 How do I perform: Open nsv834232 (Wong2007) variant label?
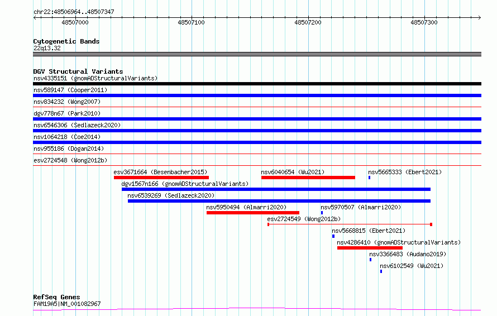[67, 102]
